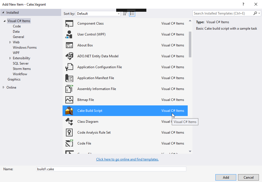The image size is (262, 182).
Task: Click the help question mark button
Action: [243, 4]
